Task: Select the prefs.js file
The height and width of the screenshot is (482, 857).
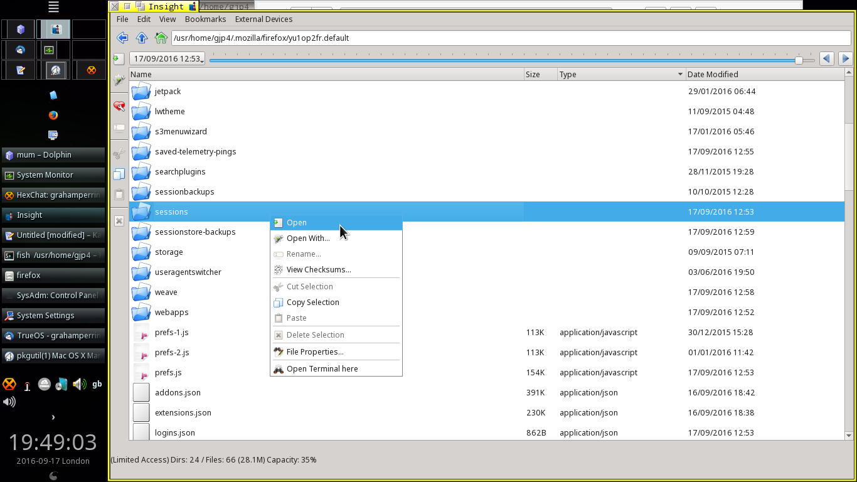Action: pyautogui.click(x=487, y=372)
